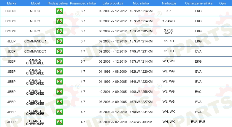Image resolution: width=232 pixels, height=127 pixels.
Task: Select the '190kW / 258KM' power cell
Action: click(141, 92)
